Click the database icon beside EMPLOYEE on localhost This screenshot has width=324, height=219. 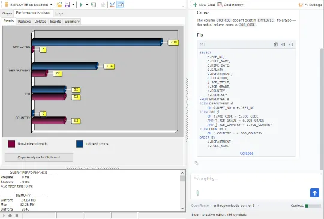click(x=7, y=5)
